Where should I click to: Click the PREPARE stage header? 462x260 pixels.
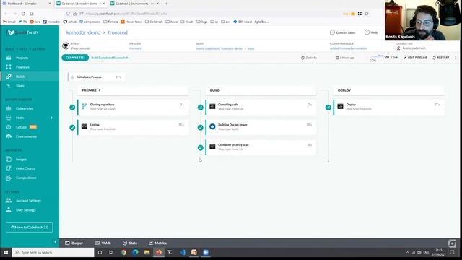[x=133, y=90]
